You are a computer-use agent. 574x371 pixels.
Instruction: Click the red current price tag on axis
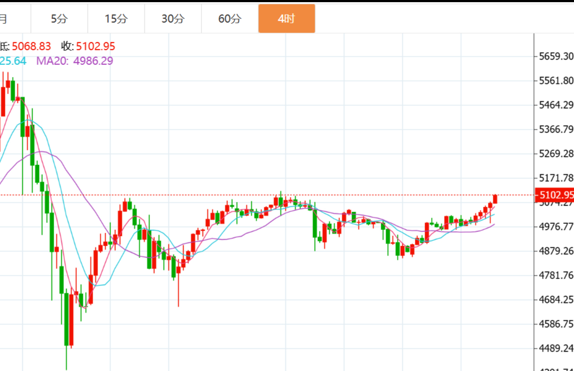coord(554,195)
